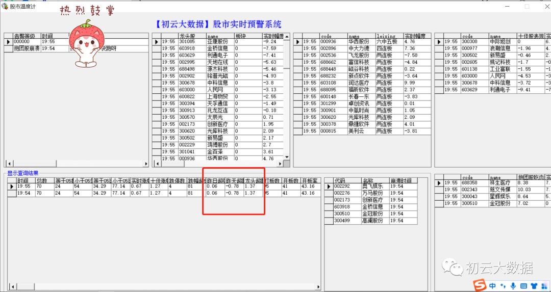Select the 高澜股份 cell
This screenshot has width=551, height=292.
point(375,221)
